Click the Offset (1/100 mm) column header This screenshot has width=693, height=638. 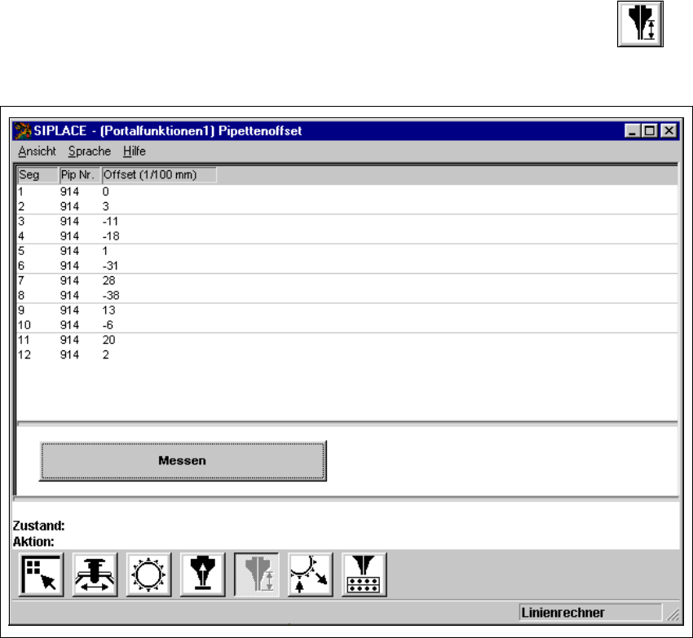tap(159, 175)
